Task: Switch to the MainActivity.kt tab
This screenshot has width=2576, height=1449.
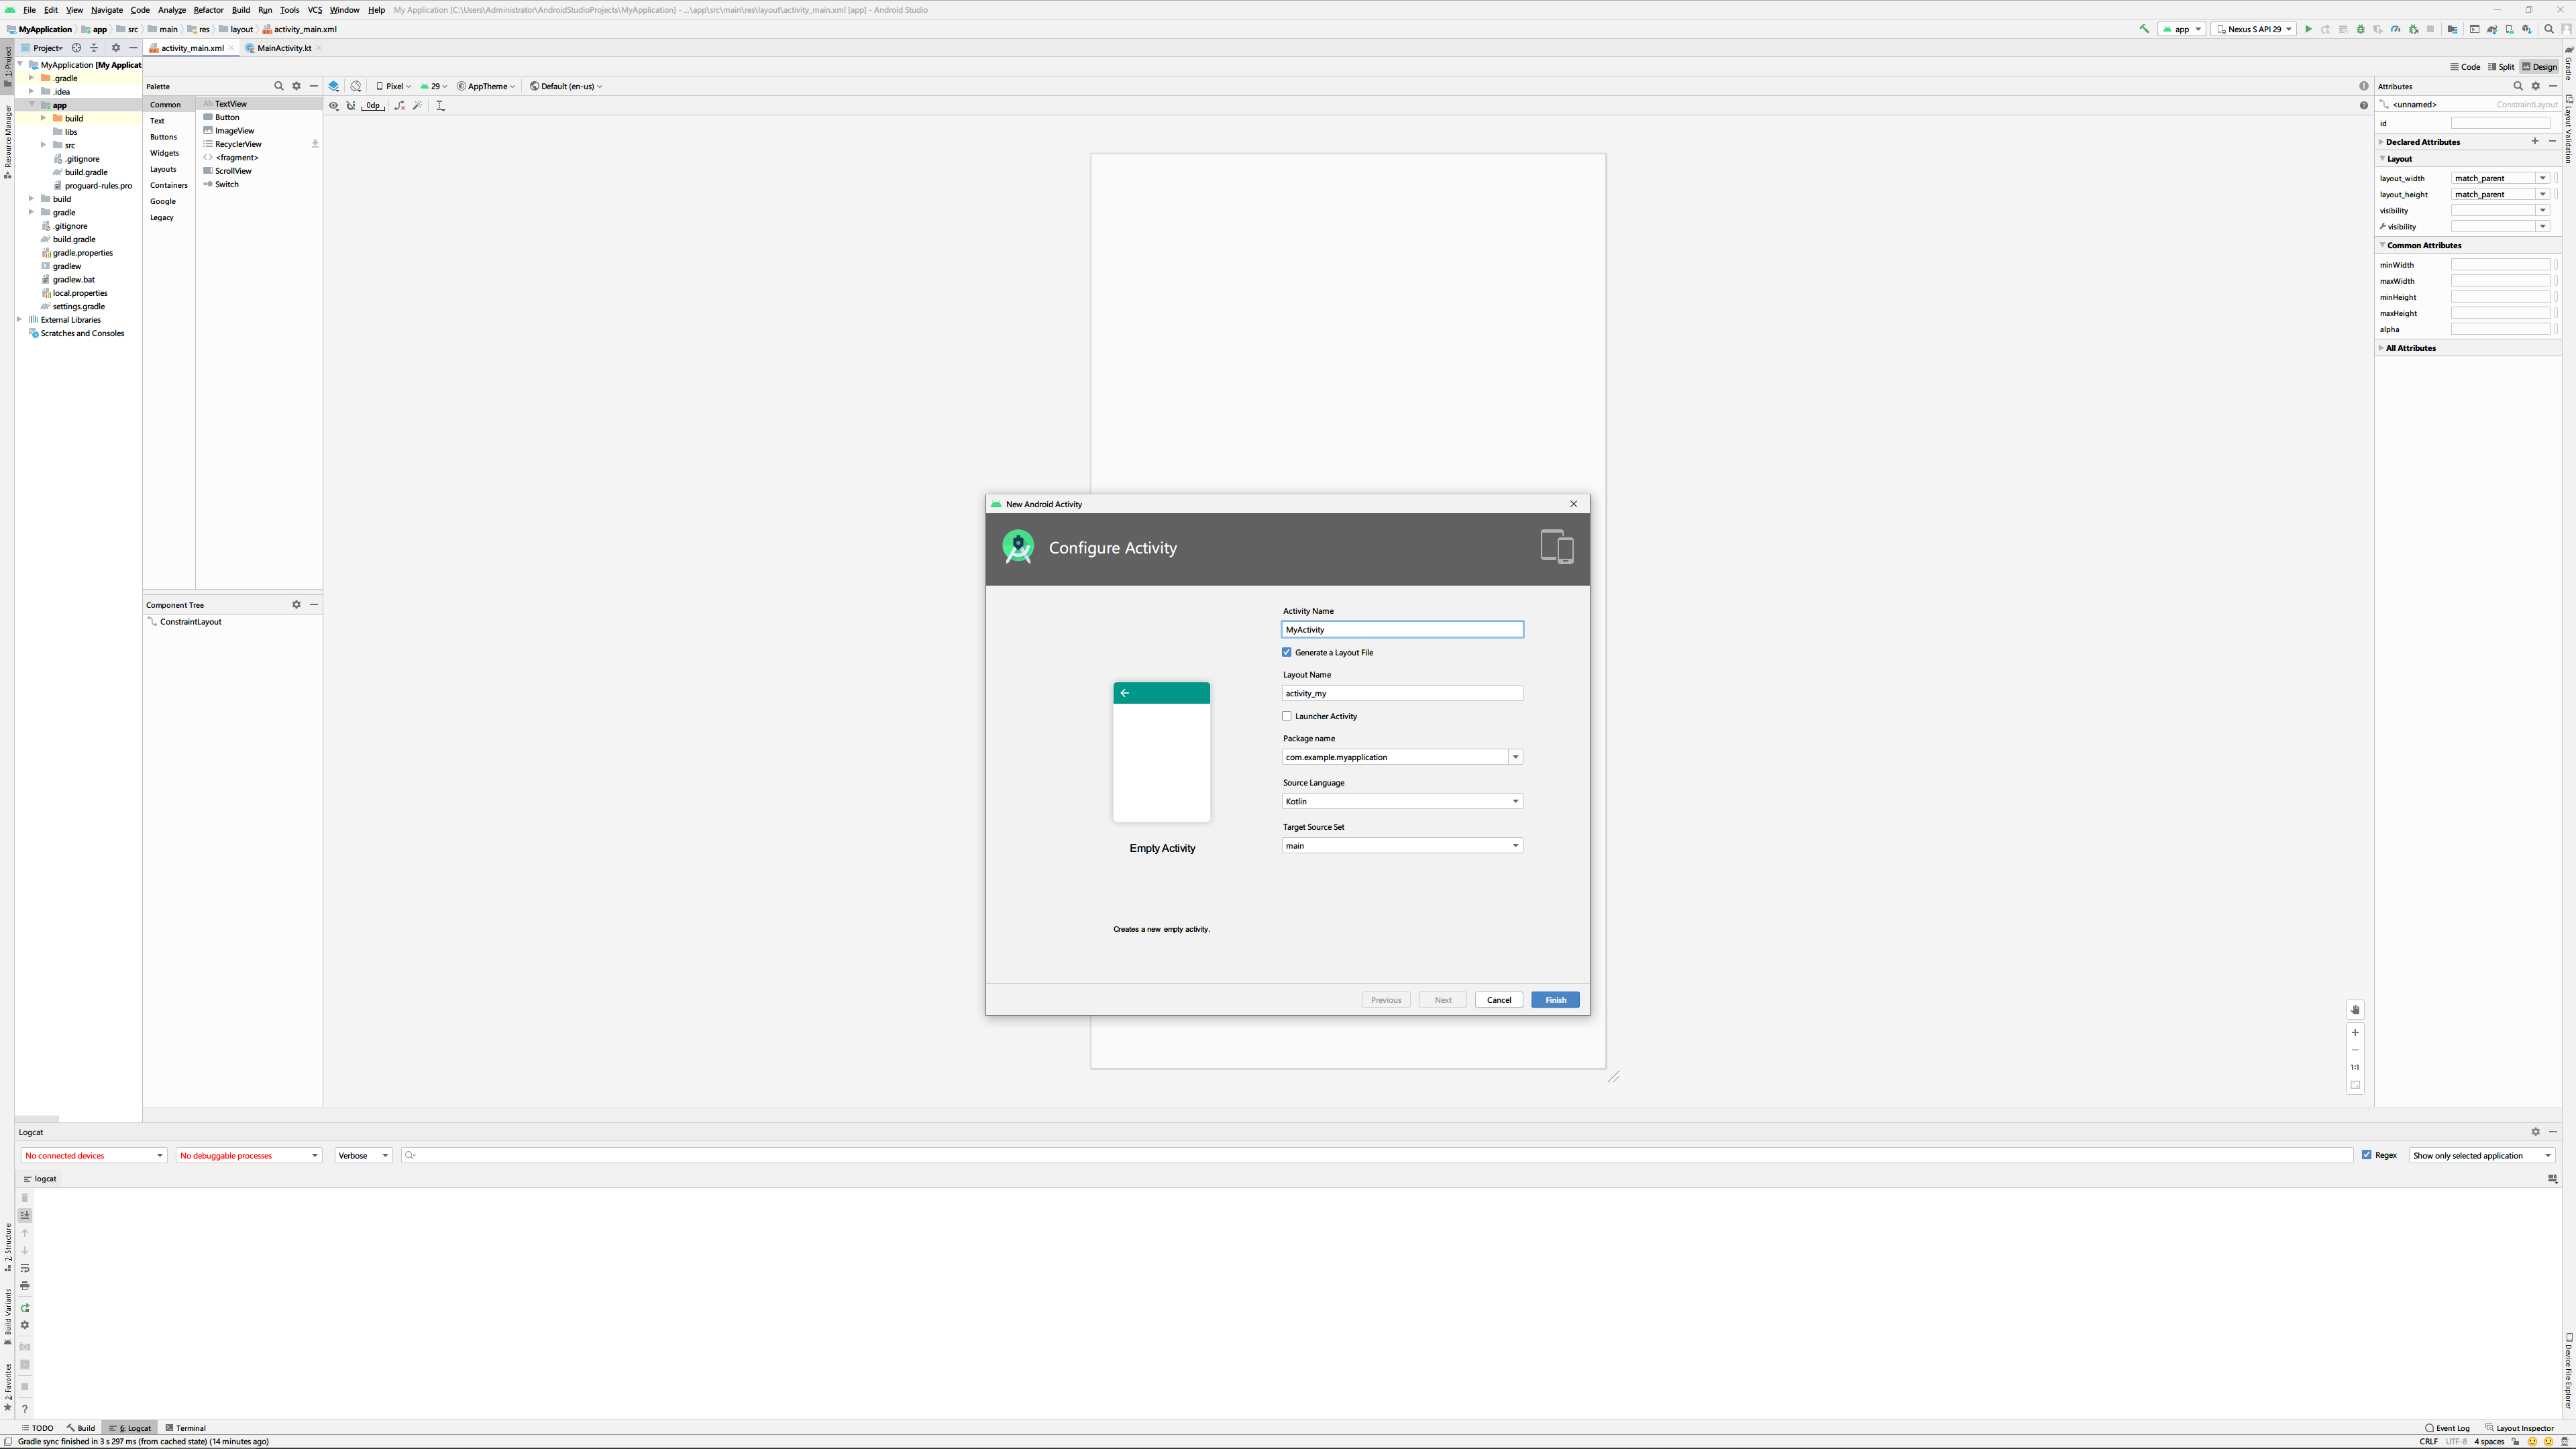Action: coord(283,48)
